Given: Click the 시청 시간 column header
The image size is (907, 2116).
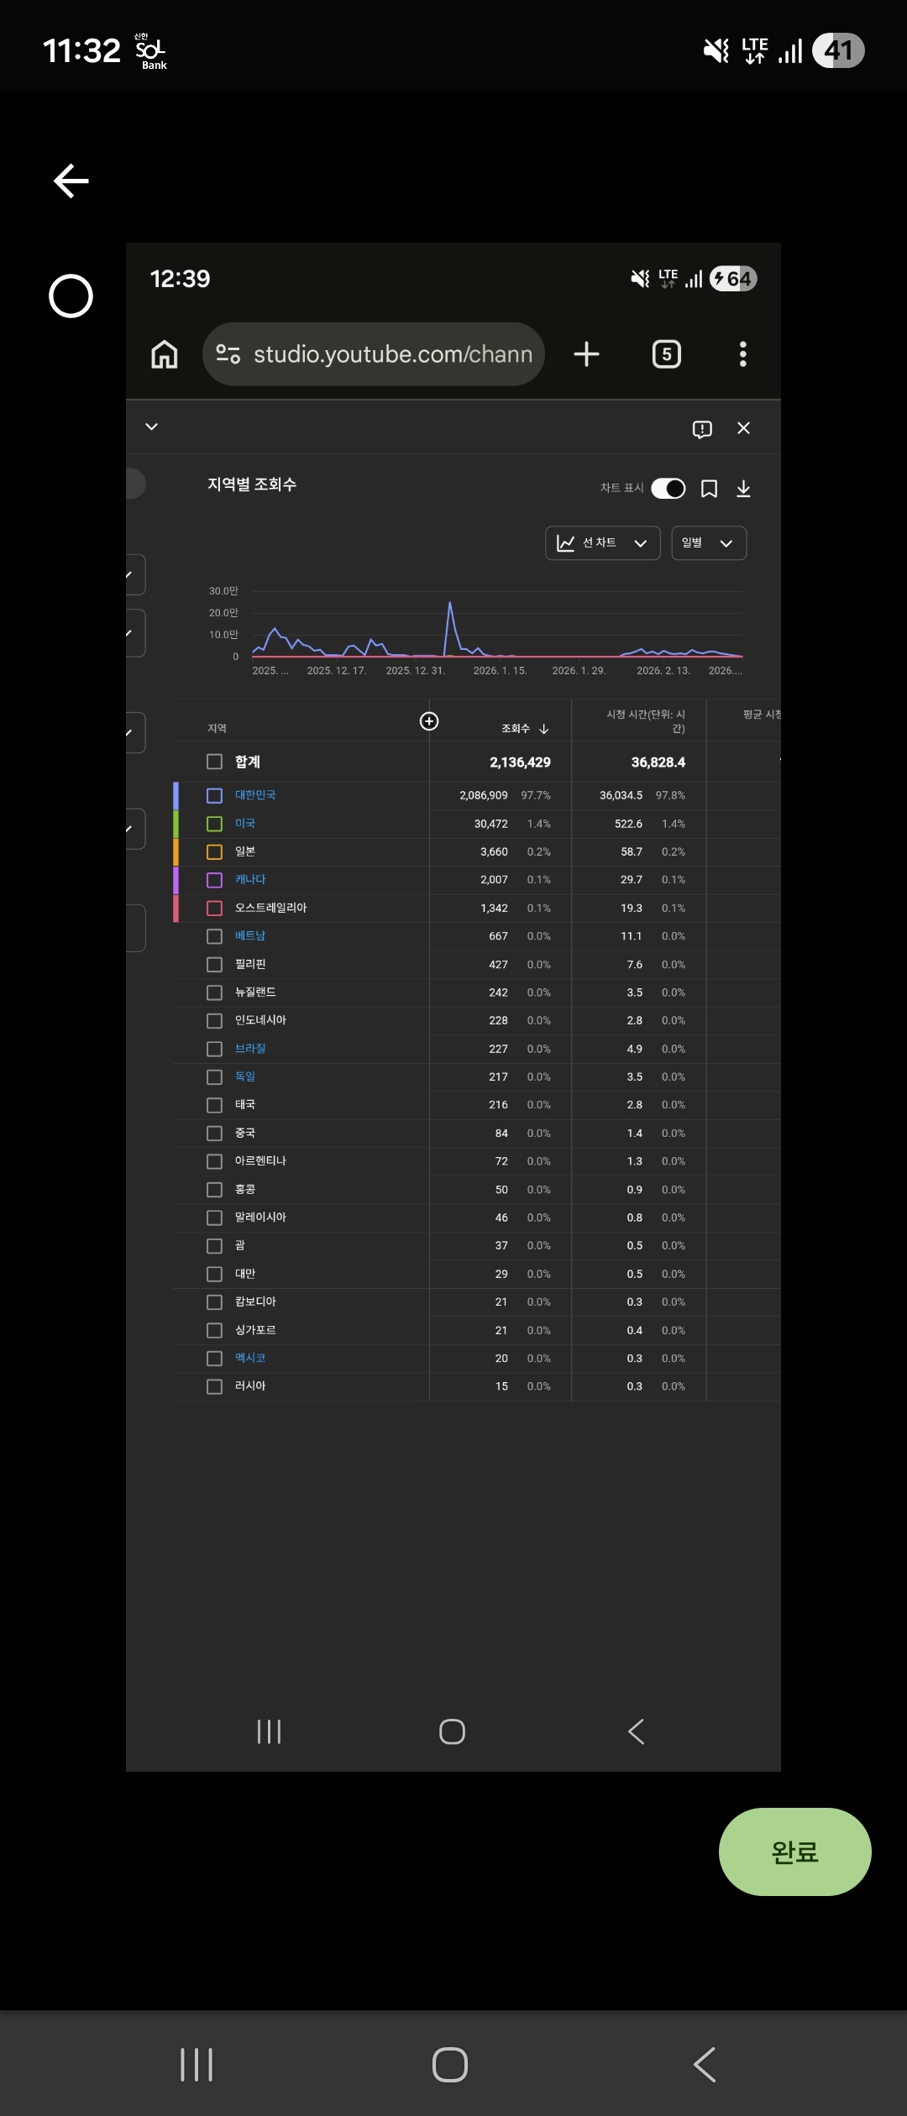Looking at the screenshot, I should point(645,721).
